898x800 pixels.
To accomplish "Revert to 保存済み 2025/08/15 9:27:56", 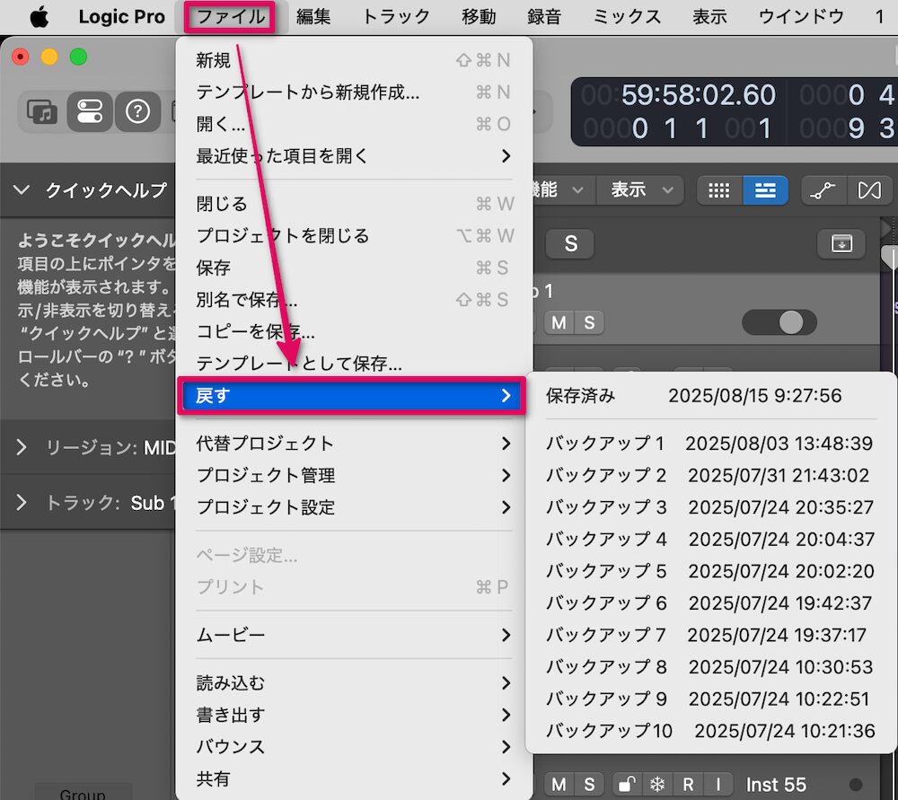I will (710, 396).
